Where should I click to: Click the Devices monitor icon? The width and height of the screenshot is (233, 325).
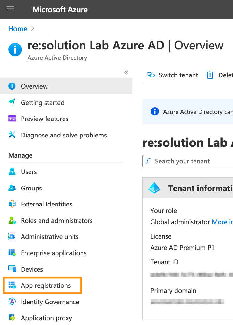click(12, 269)
